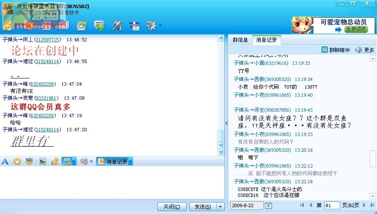Open the smiley emoticon picker
This screenshot has height=214, width=377.
tap(17, 162)
